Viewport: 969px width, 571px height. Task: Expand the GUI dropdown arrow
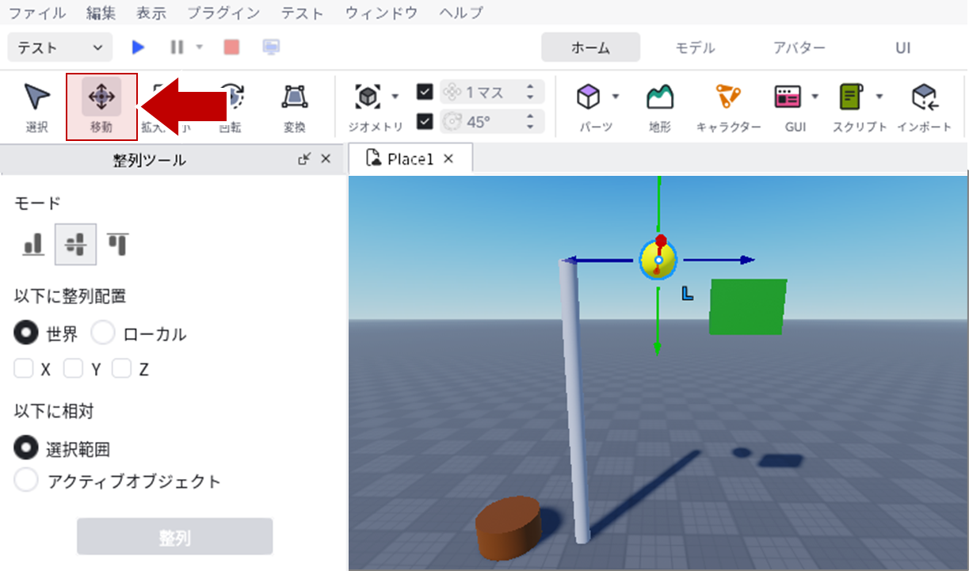[814, 97]
